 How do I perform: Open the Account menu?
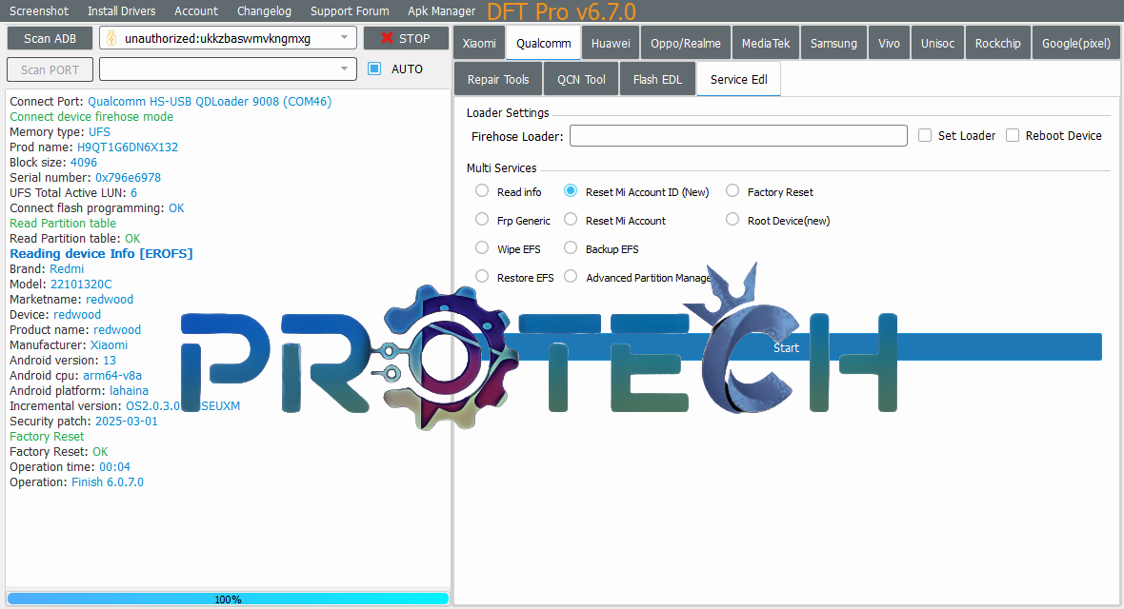coord(195,10)
